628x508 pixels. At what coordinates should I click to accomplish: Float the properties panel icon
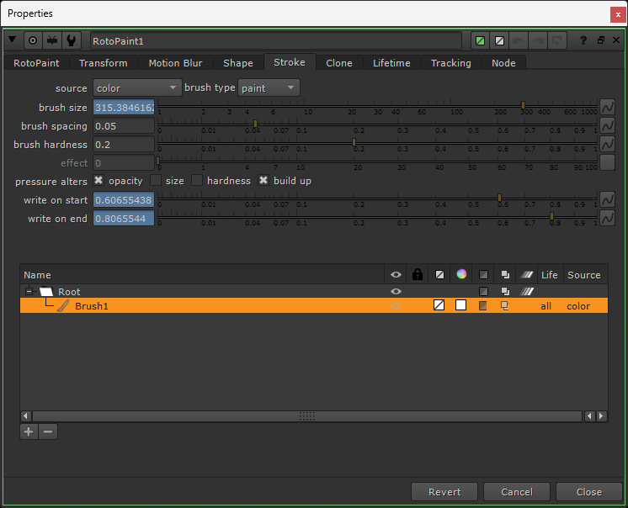pyautogui.click(x=601, y=40)
